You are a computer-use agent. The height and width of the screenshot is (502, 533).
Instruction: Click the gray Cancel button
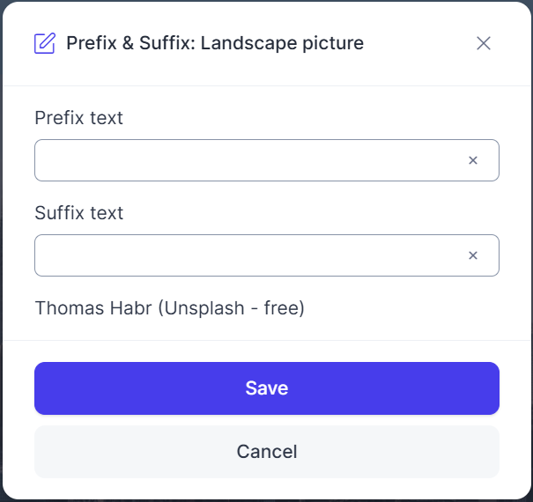click(x=267, y=452)
